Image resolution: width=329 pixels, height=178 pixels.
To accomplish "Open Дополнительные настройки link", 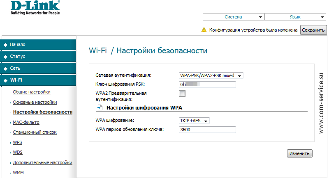I will (43, 162).
